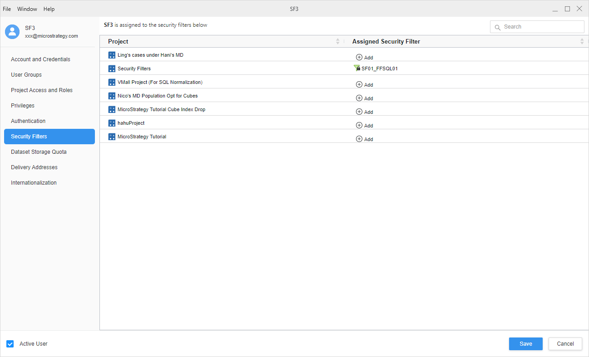Click Add plus icon for VMall Project

(359, 84)
